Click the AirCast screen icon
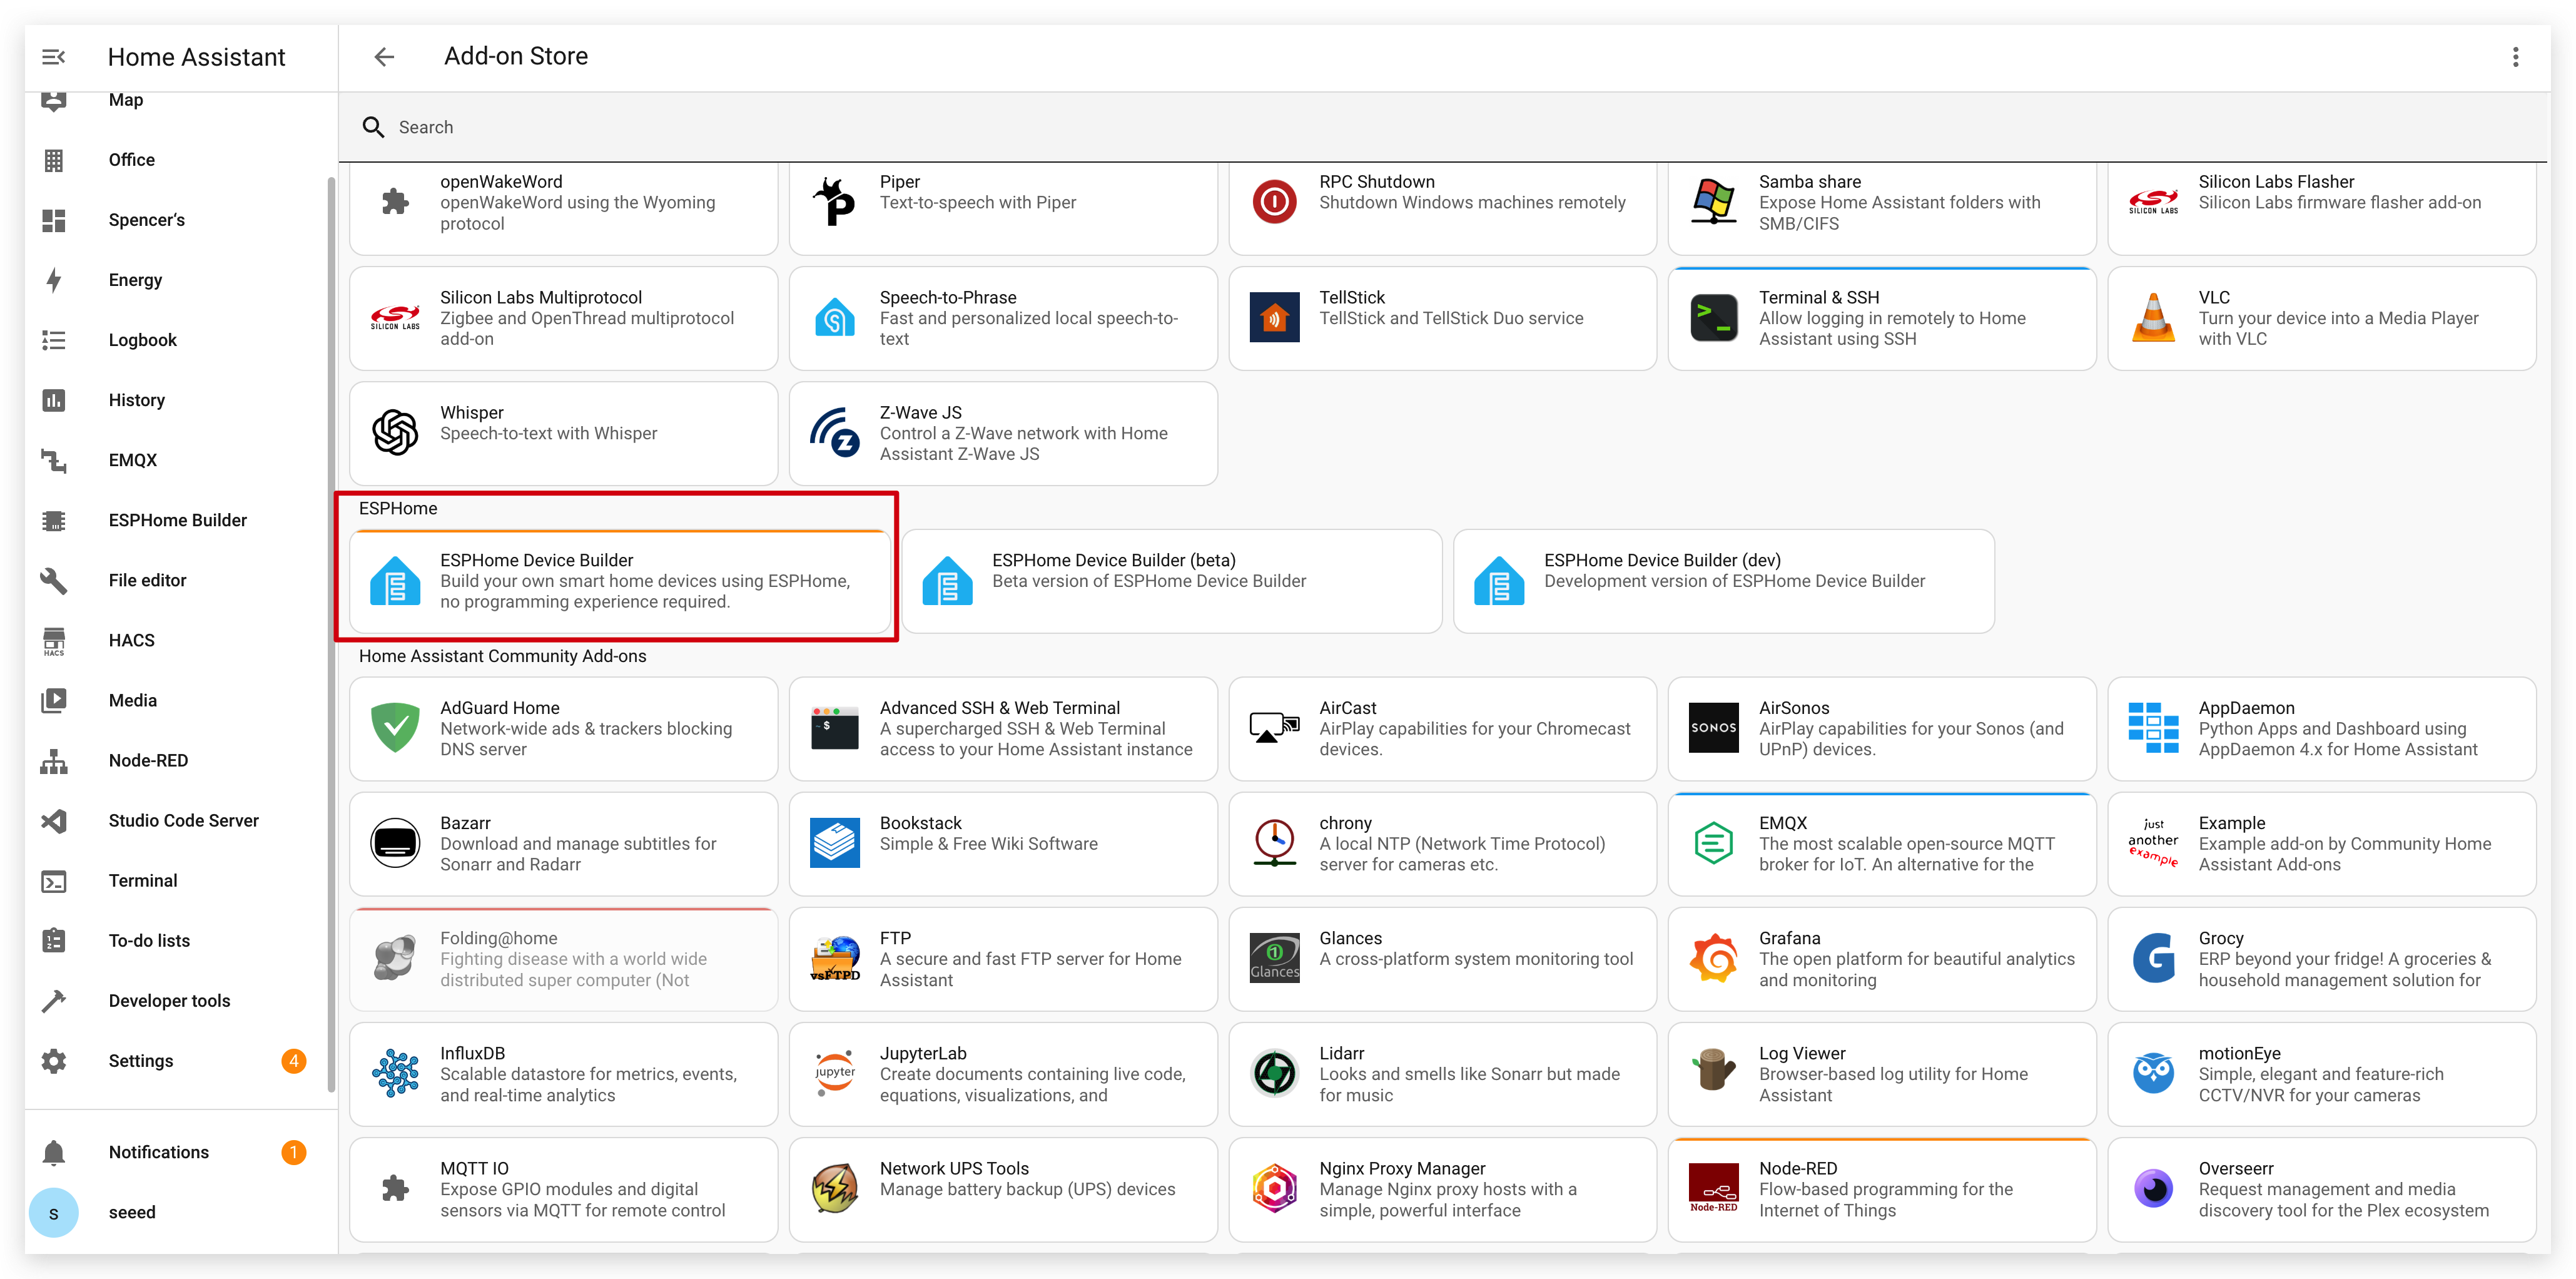The height and width of the screenshot is (1279, 2576). tap(1274, 728)
